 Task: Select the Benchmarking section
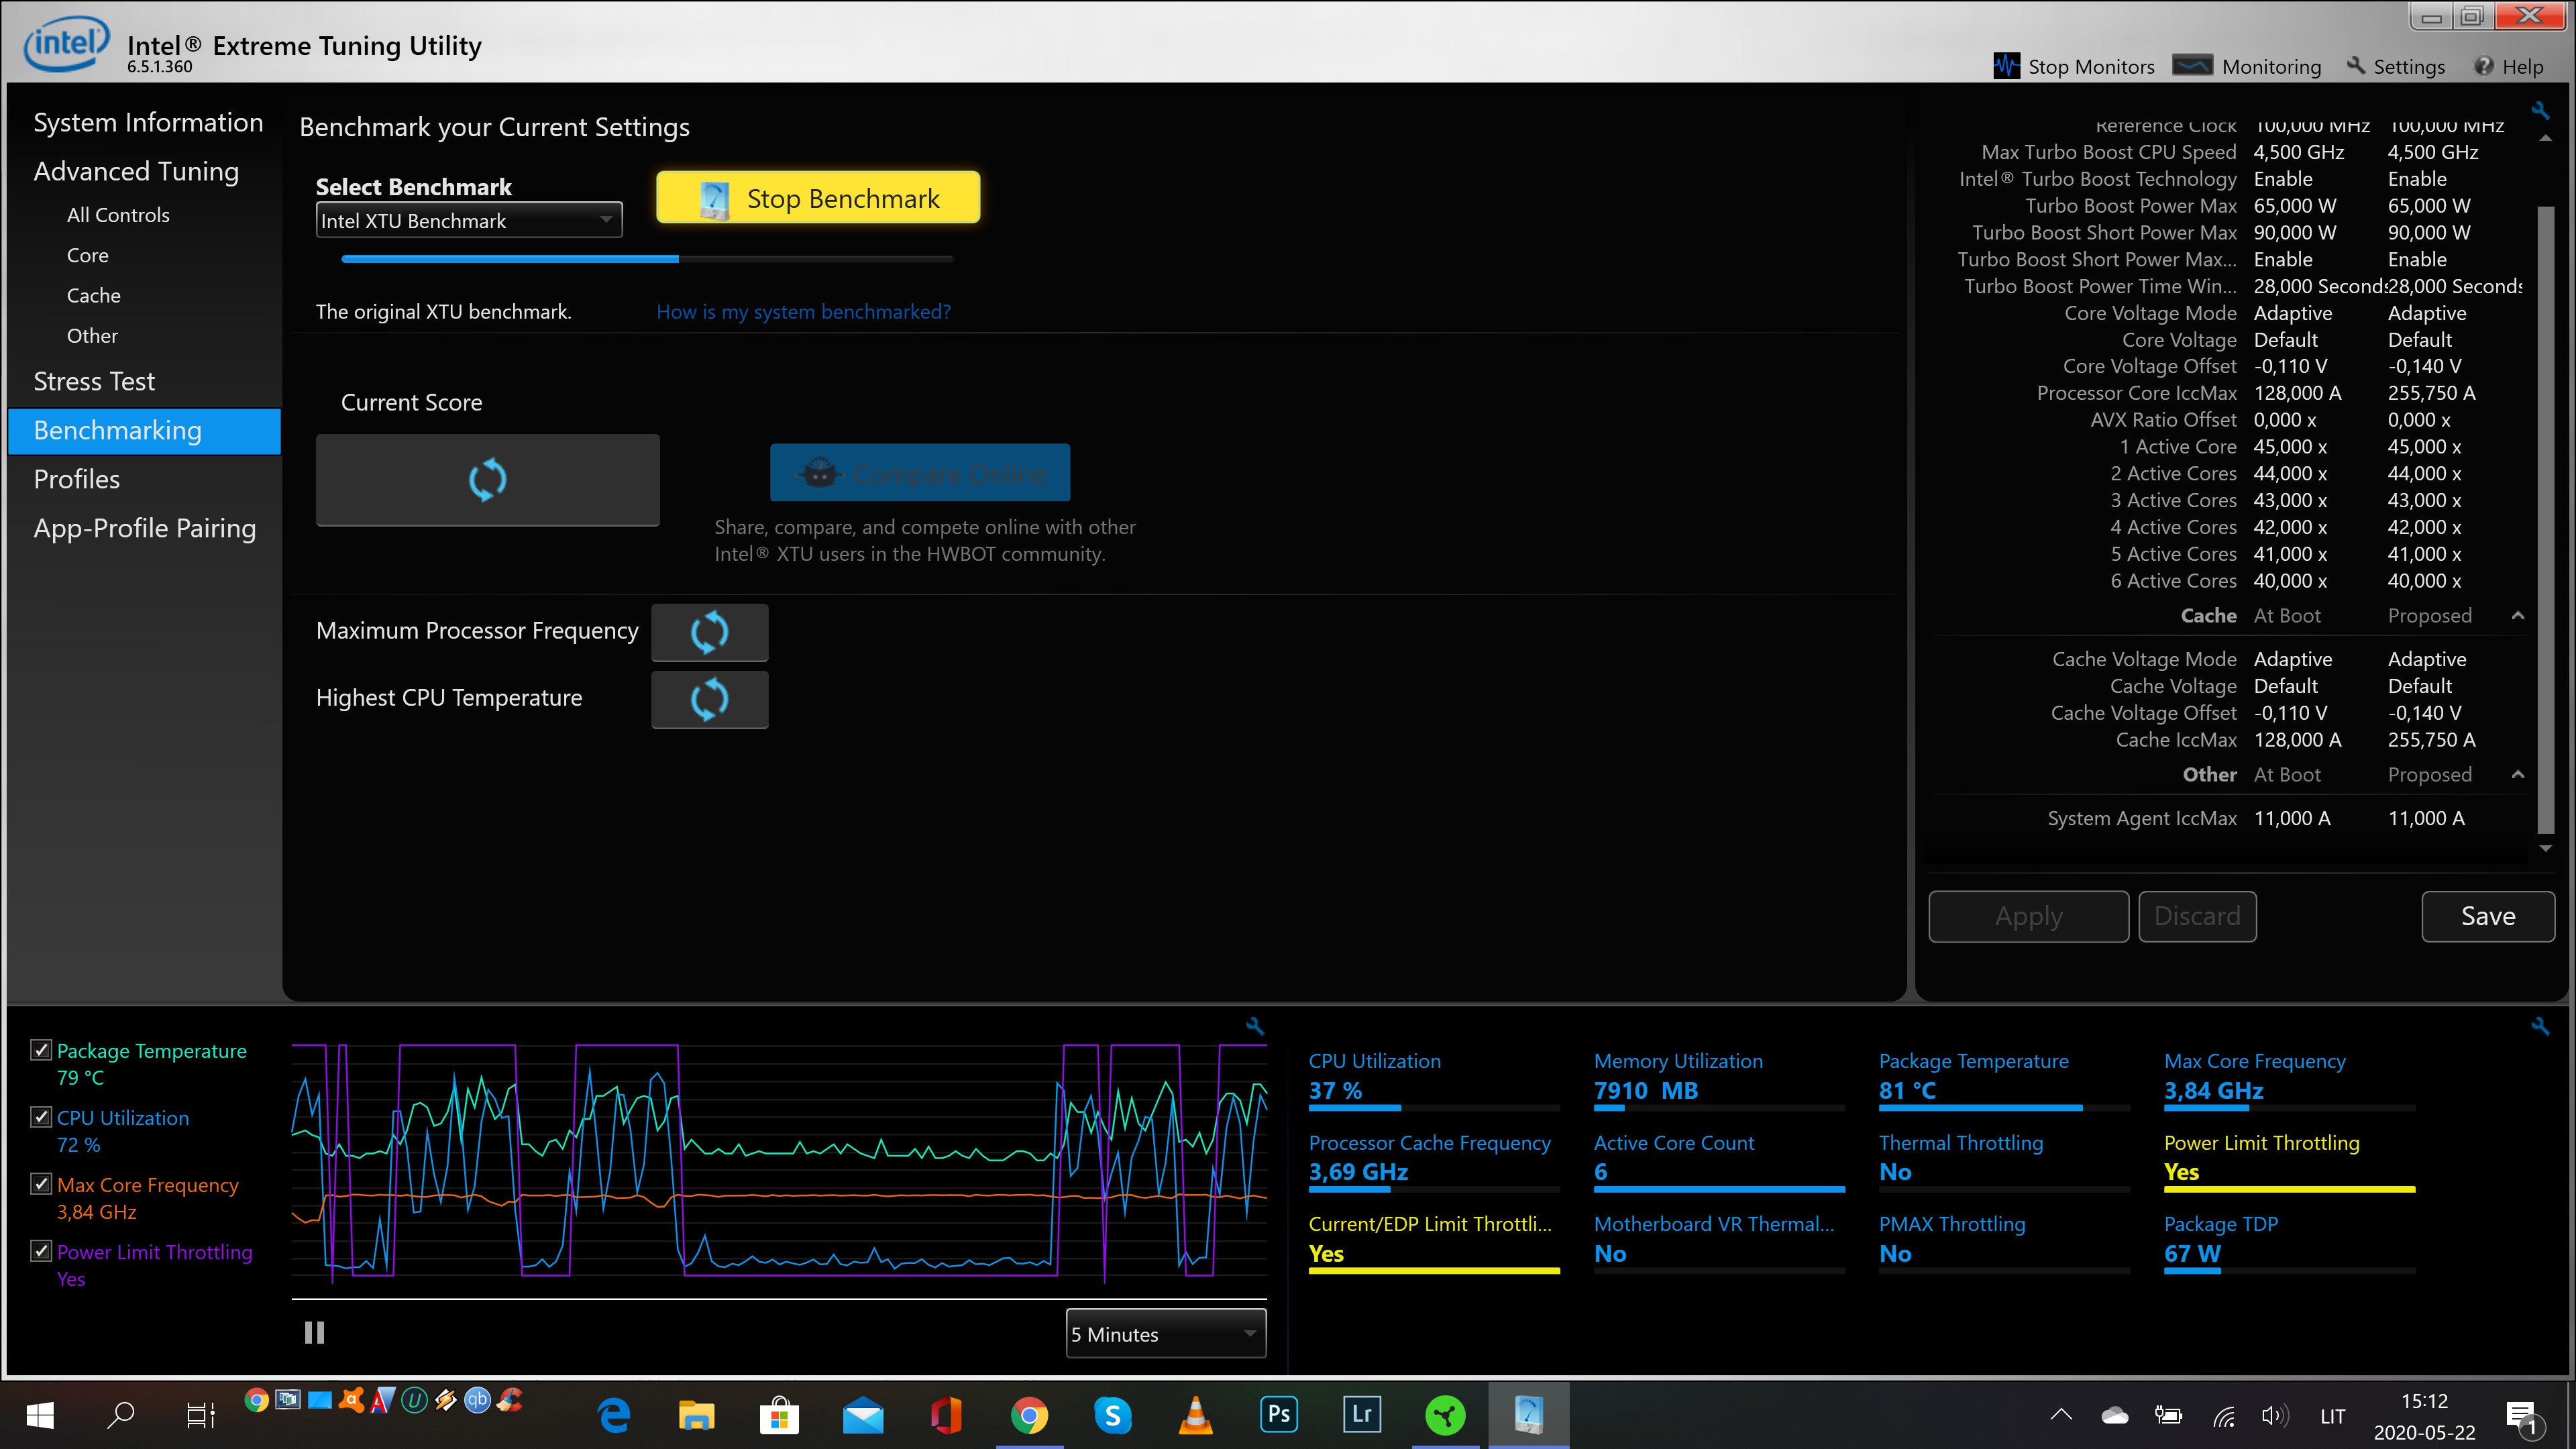pyautogui.click(x=144, y=431)
